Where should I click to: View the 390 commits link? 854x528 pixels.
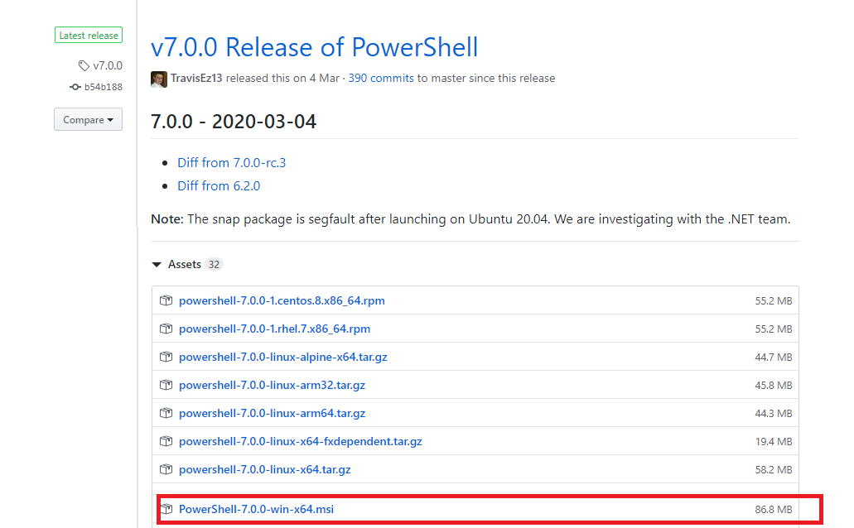click(380, 79)
